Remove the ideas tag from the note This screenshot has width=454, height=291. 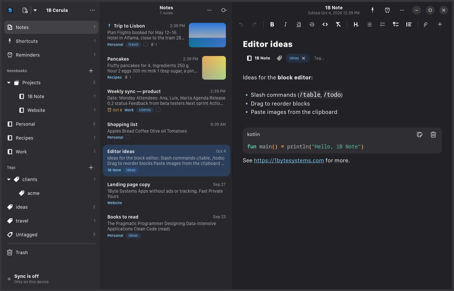[304, 58]
